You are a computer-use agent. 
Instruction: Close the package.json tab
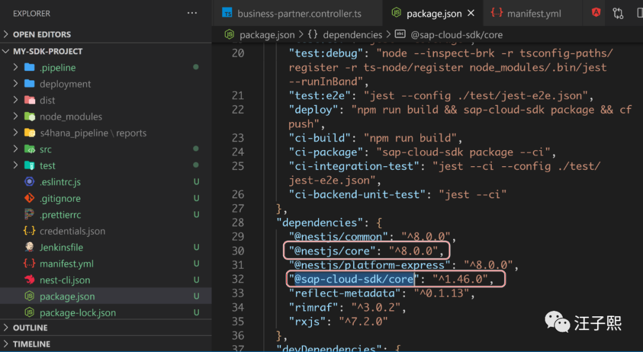(472, 13)
